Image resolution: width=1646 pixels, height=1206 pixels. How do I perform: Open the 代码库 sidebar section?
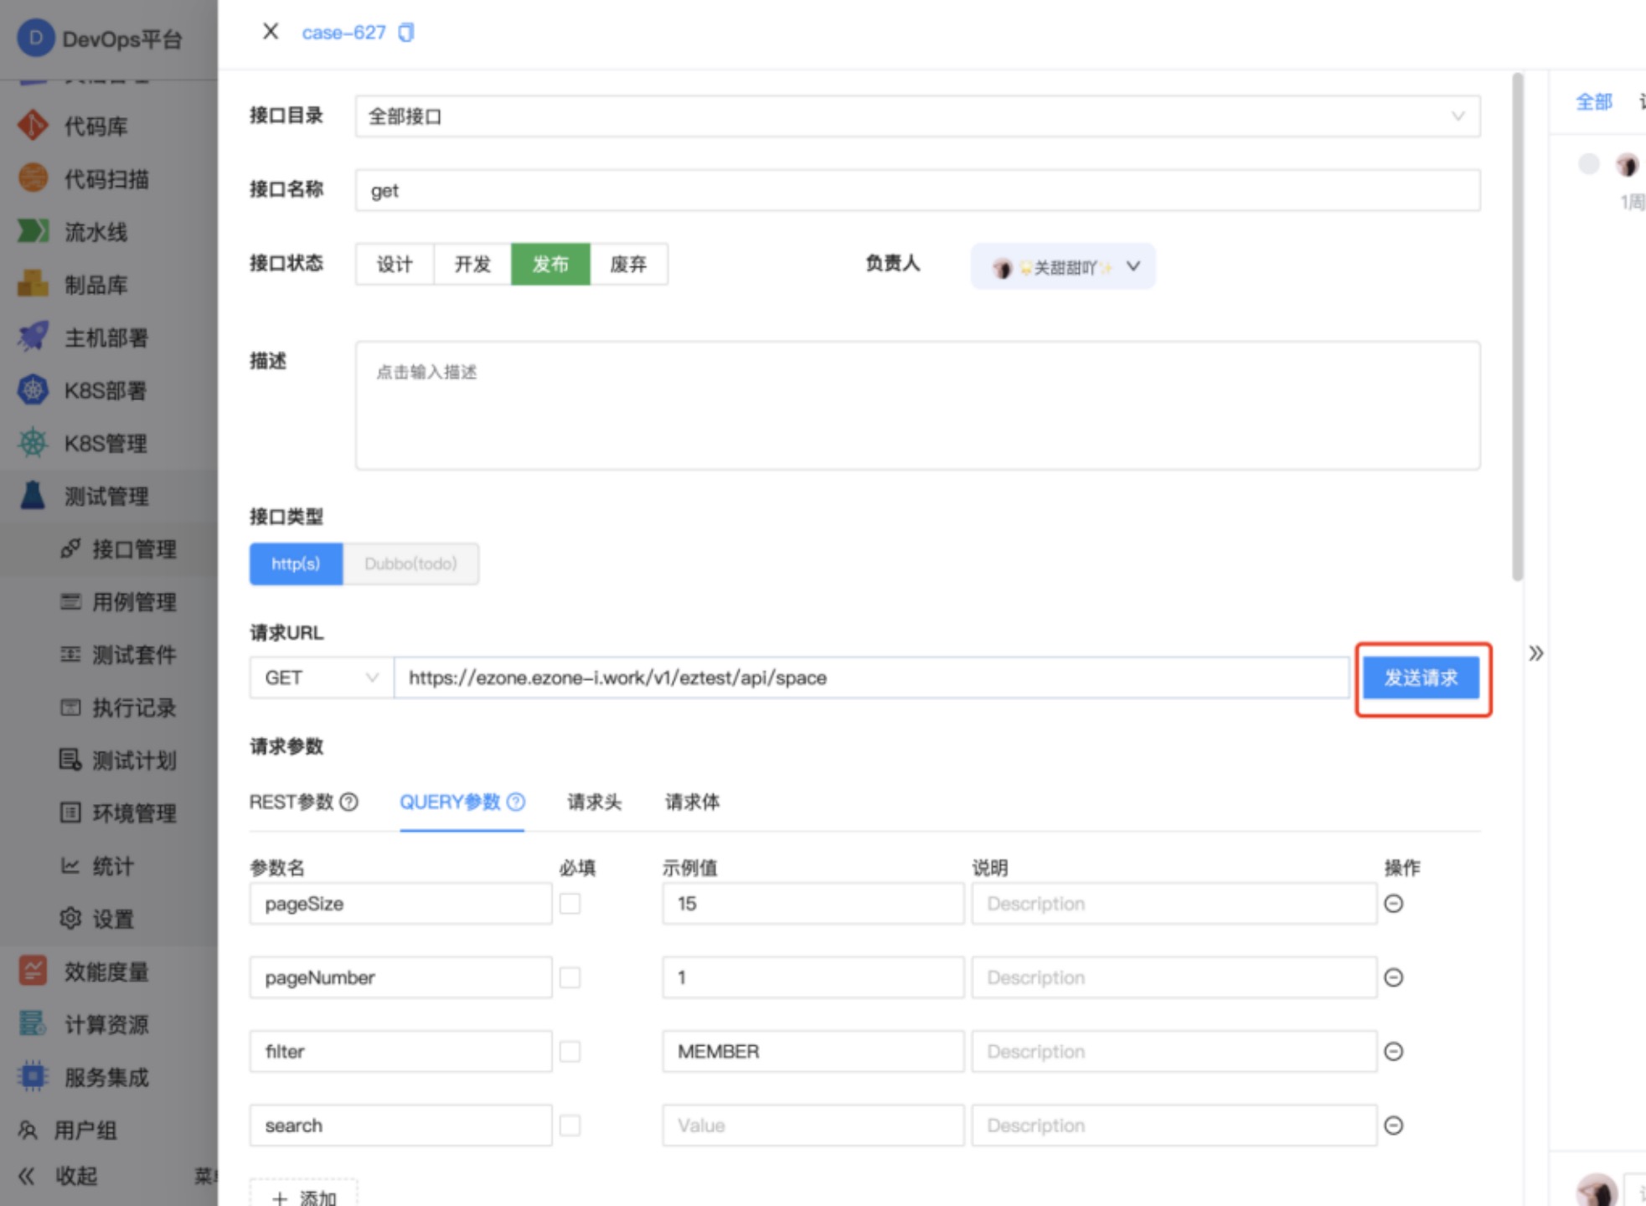click(x=95, y=126)
